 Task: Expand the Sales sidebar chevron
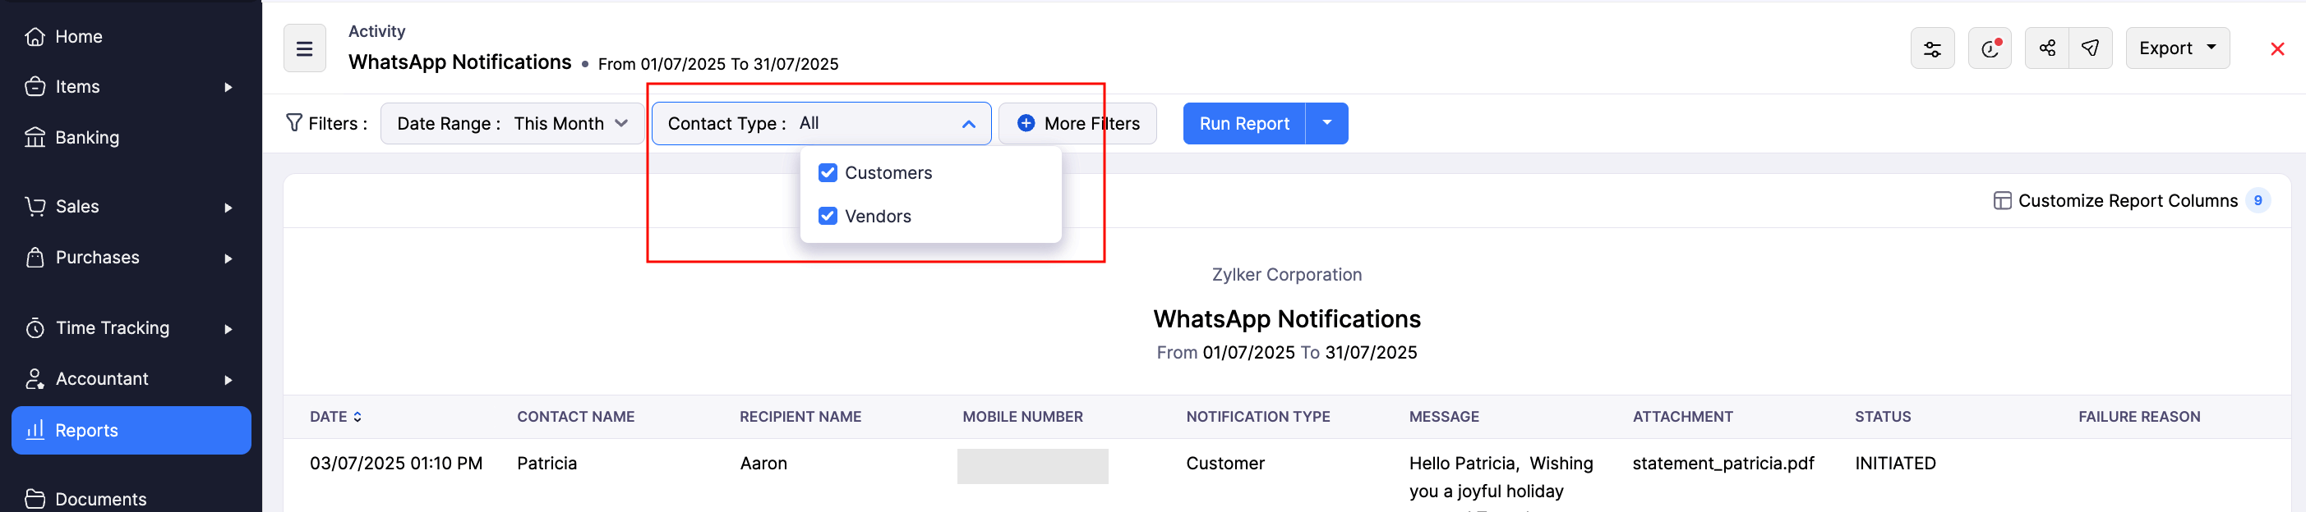[229, 207]
